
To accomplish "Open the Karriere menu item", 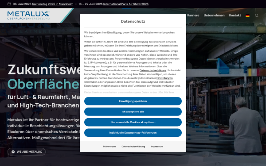I will 193,15.
